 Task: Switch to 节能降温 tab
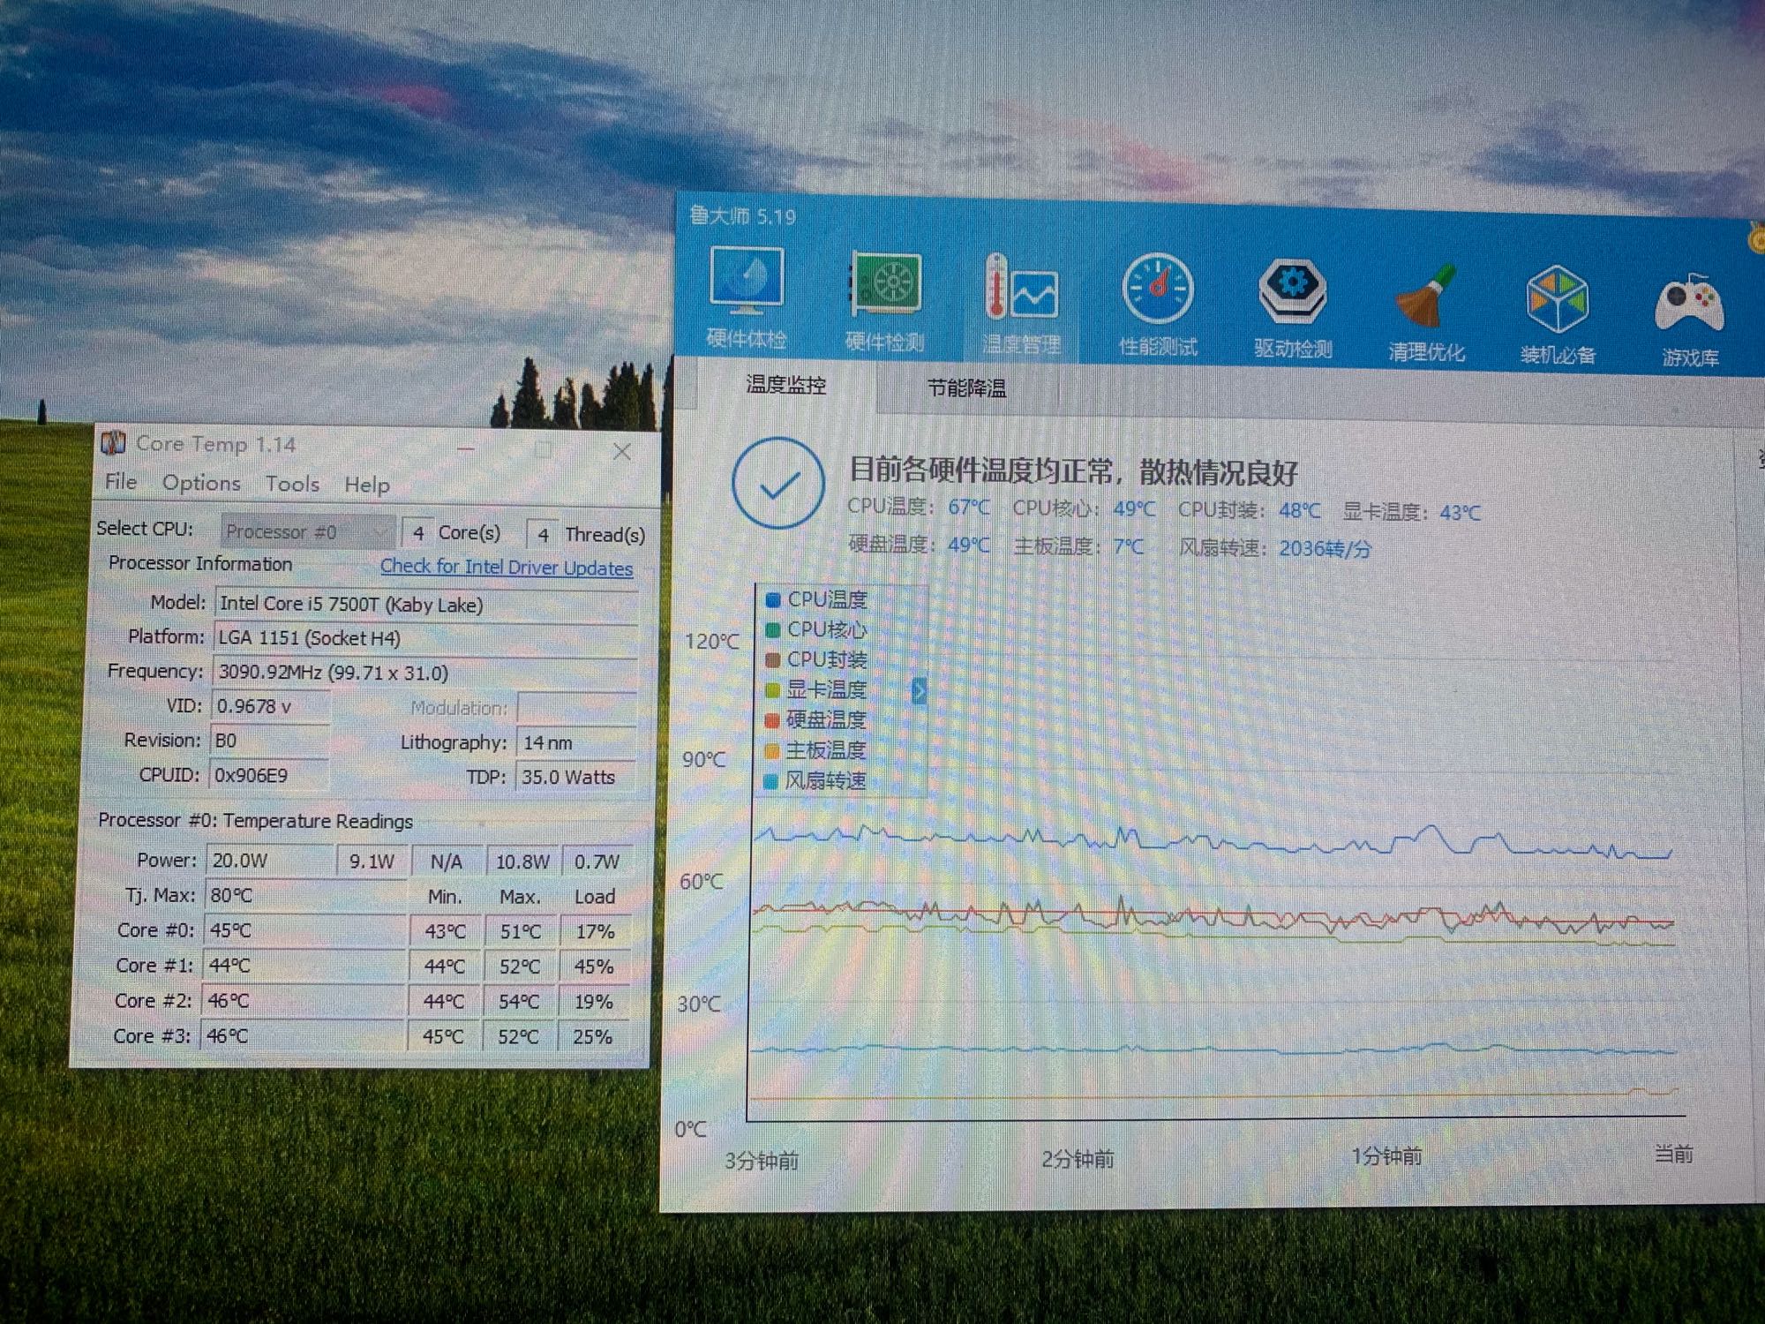(966, 387)
